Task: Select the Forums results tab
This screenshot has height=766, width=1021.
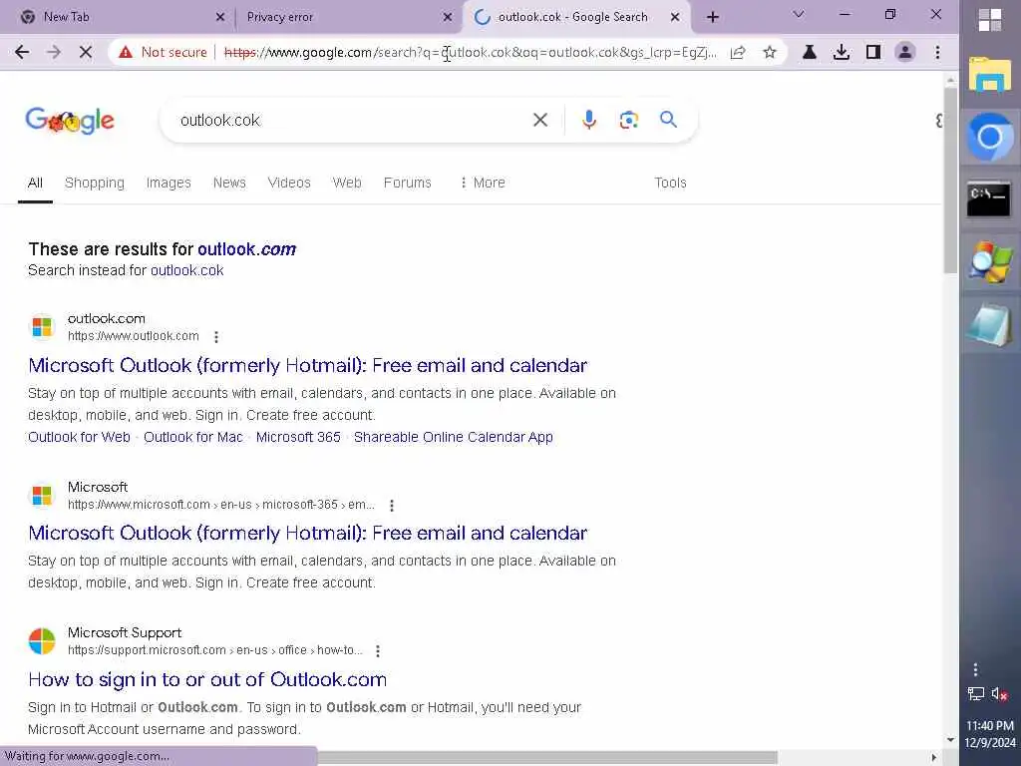Action: point(408,184)
